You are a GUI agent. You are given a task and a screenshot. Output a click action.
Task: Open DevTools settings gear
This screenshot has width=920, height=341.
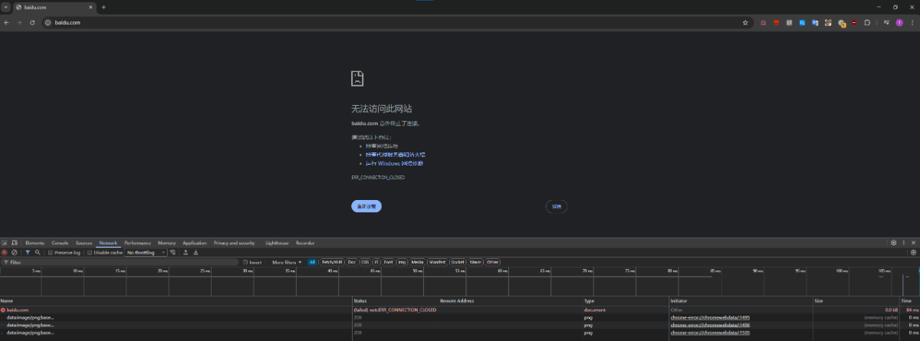point(893,243)
